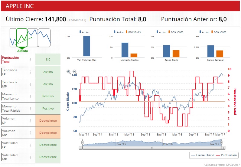Click the Decreciente value for Volumen MP

click(x=48, y=133)
